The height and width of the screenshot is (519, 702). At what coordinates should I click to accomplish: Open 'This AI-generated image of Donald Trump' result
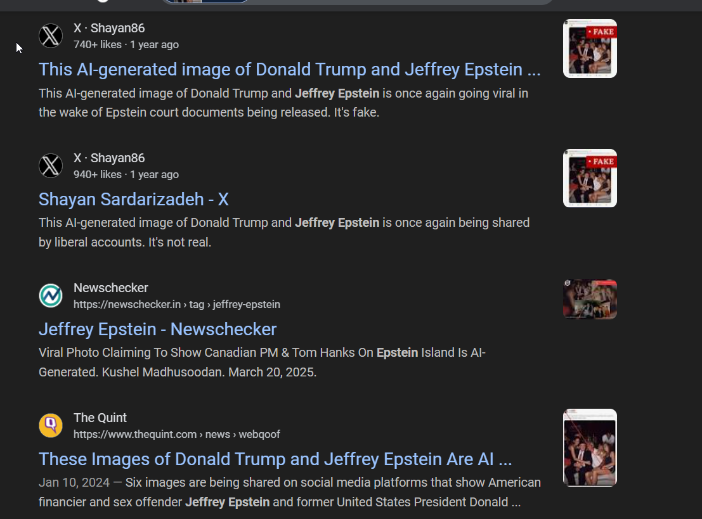[x=290, y=69]
